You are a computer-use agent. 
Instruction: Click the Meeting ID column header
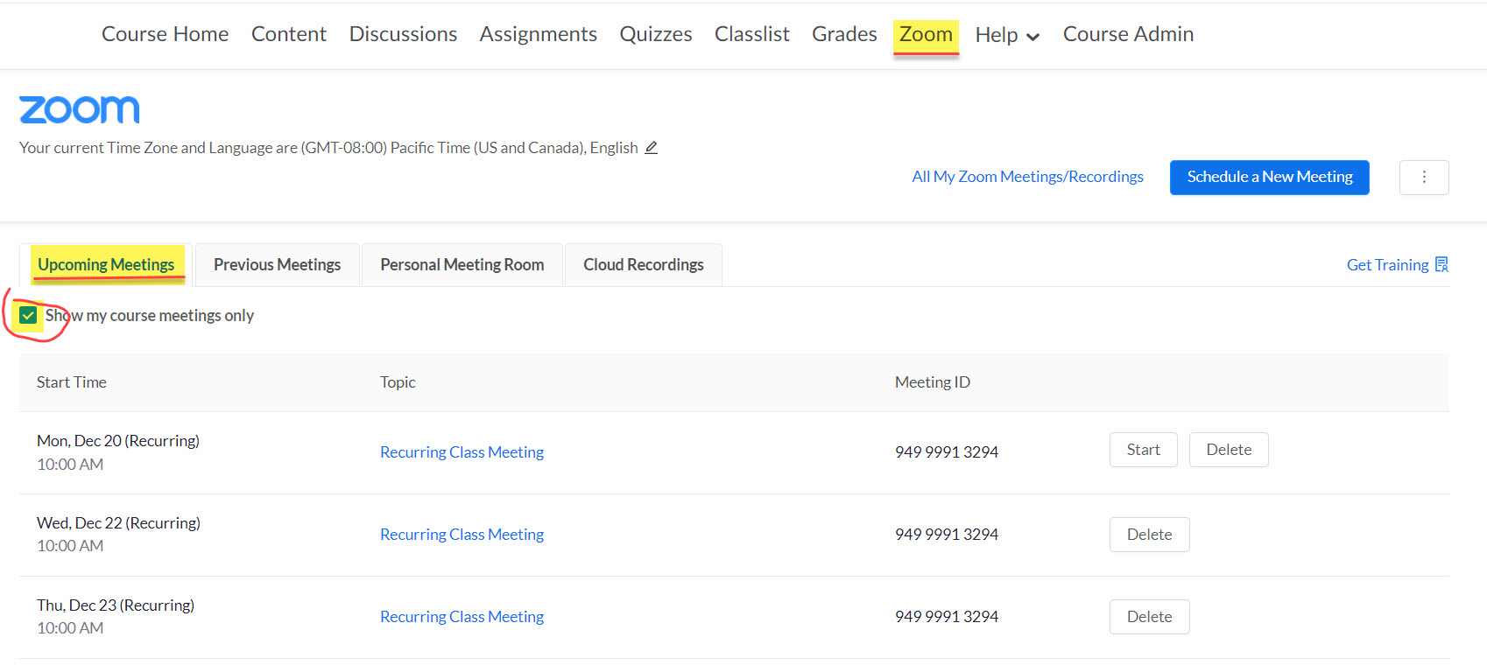pos(933,382)
